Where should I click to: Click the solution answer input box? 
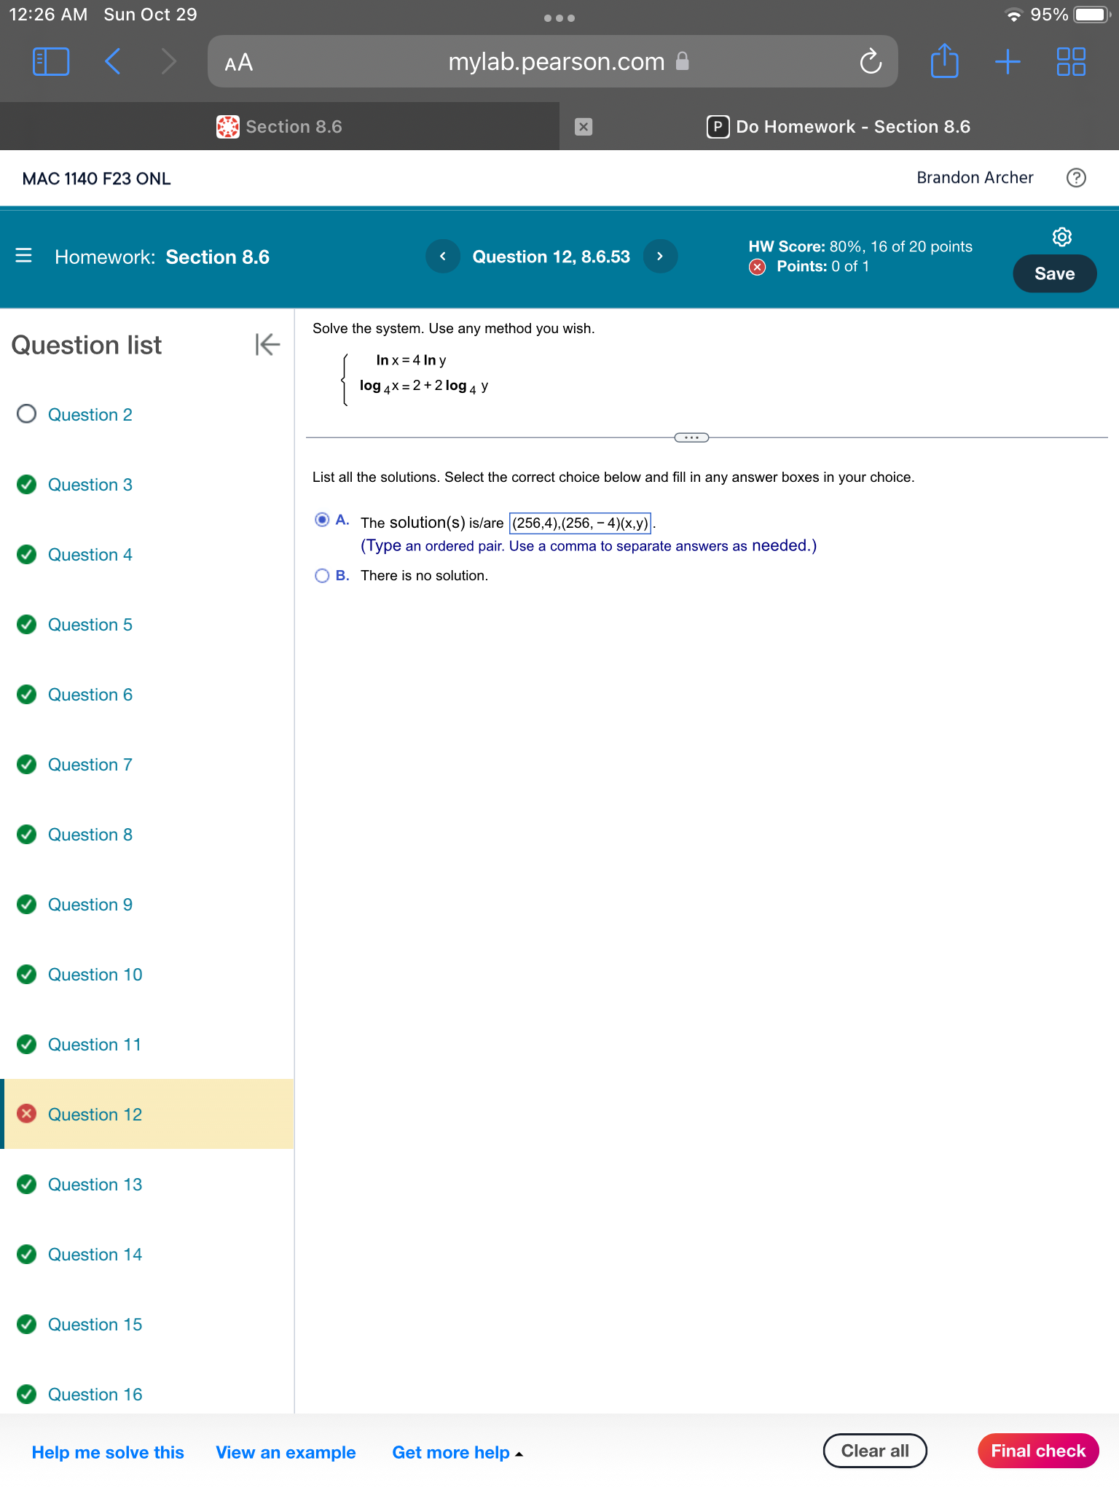(x=580, y=523)
